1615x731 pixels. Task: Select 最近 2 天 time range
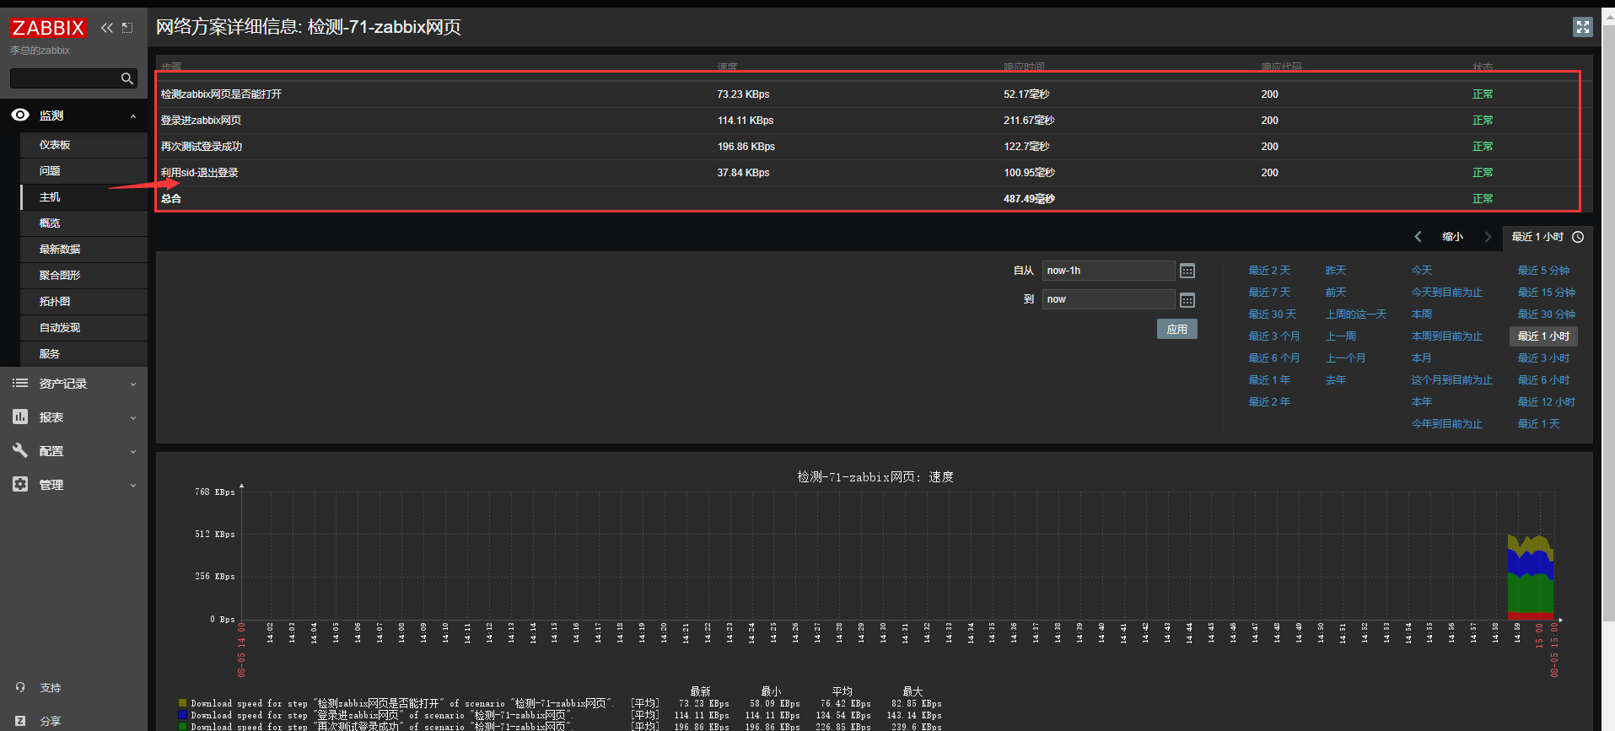click(1269, 271)
